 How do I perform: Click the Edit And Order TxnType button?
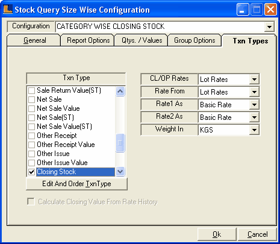click(x=76, y=184)
